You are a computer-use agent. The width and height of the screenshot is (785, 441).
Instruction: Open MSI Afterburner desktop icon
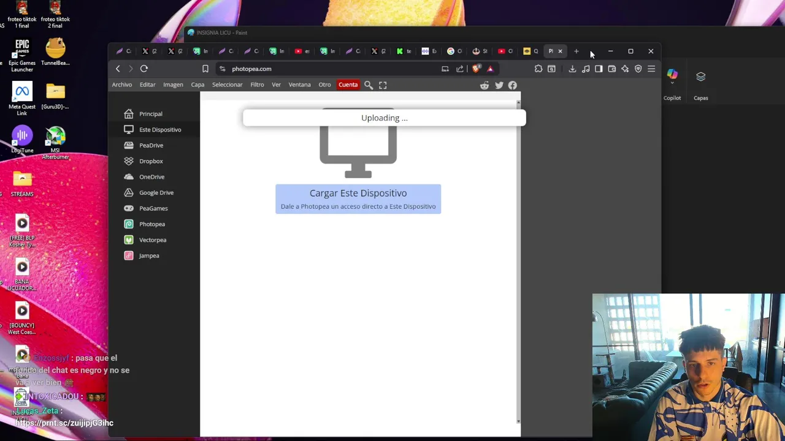click(55, 143)
